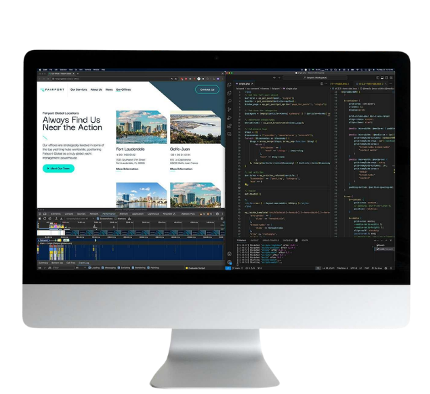The height and width of the screenshot is (394, 430).
Task: Open Run and Debug in VS Code activity bar
Action: (229, 118)
